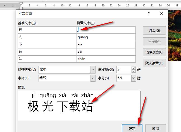
Task: Click the help question mark icon
Action: click(149, 14)
